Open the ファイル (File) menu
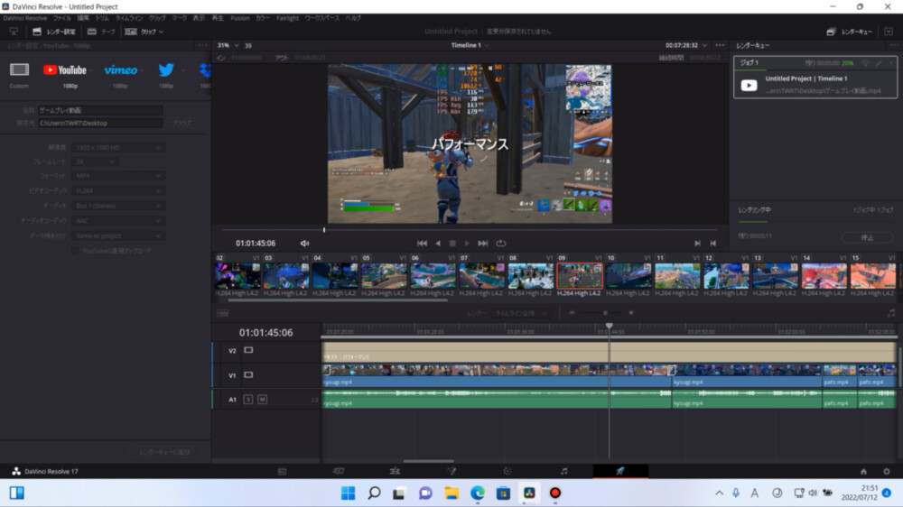 [61, 18]
